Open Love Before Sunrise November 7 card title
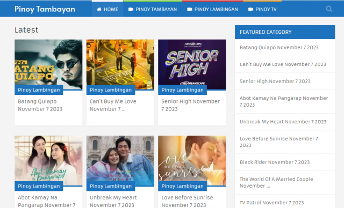The image size is (344, 208). click(x=187, y=201)
